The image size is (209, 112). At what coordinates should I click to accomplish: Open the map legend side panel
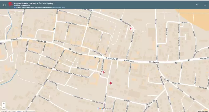4,5
